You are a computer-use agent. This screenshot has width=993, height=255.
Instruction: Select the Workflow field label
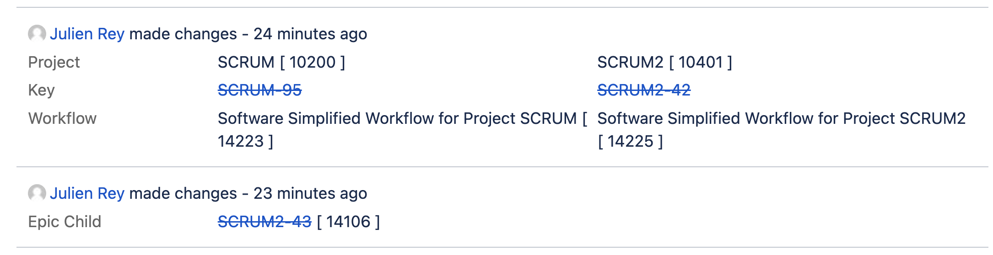(62, 118)
